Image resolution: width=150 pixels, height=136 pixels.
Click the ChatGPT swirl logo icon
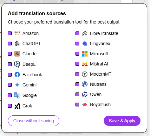point(17,44)
